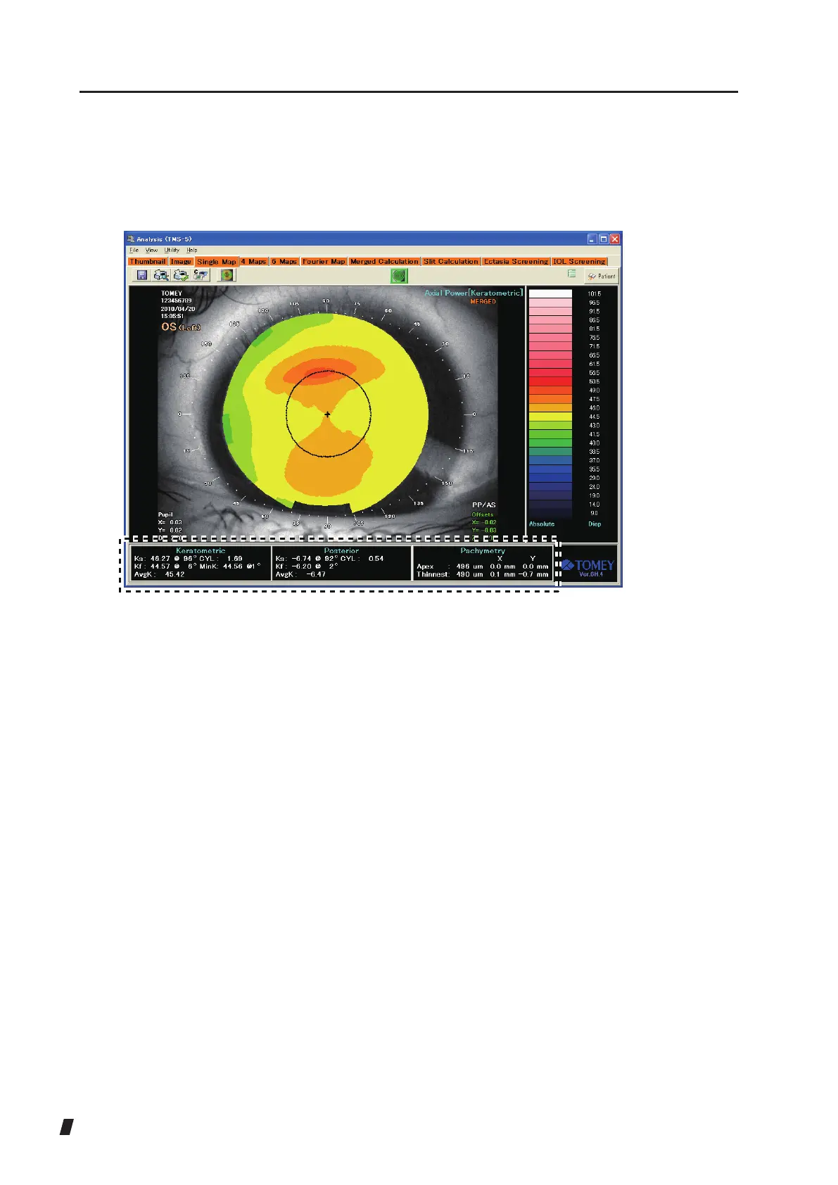838x1185 pixels.
Task: Click the green 41.5 color scale swatch
Action: (550, 434)
